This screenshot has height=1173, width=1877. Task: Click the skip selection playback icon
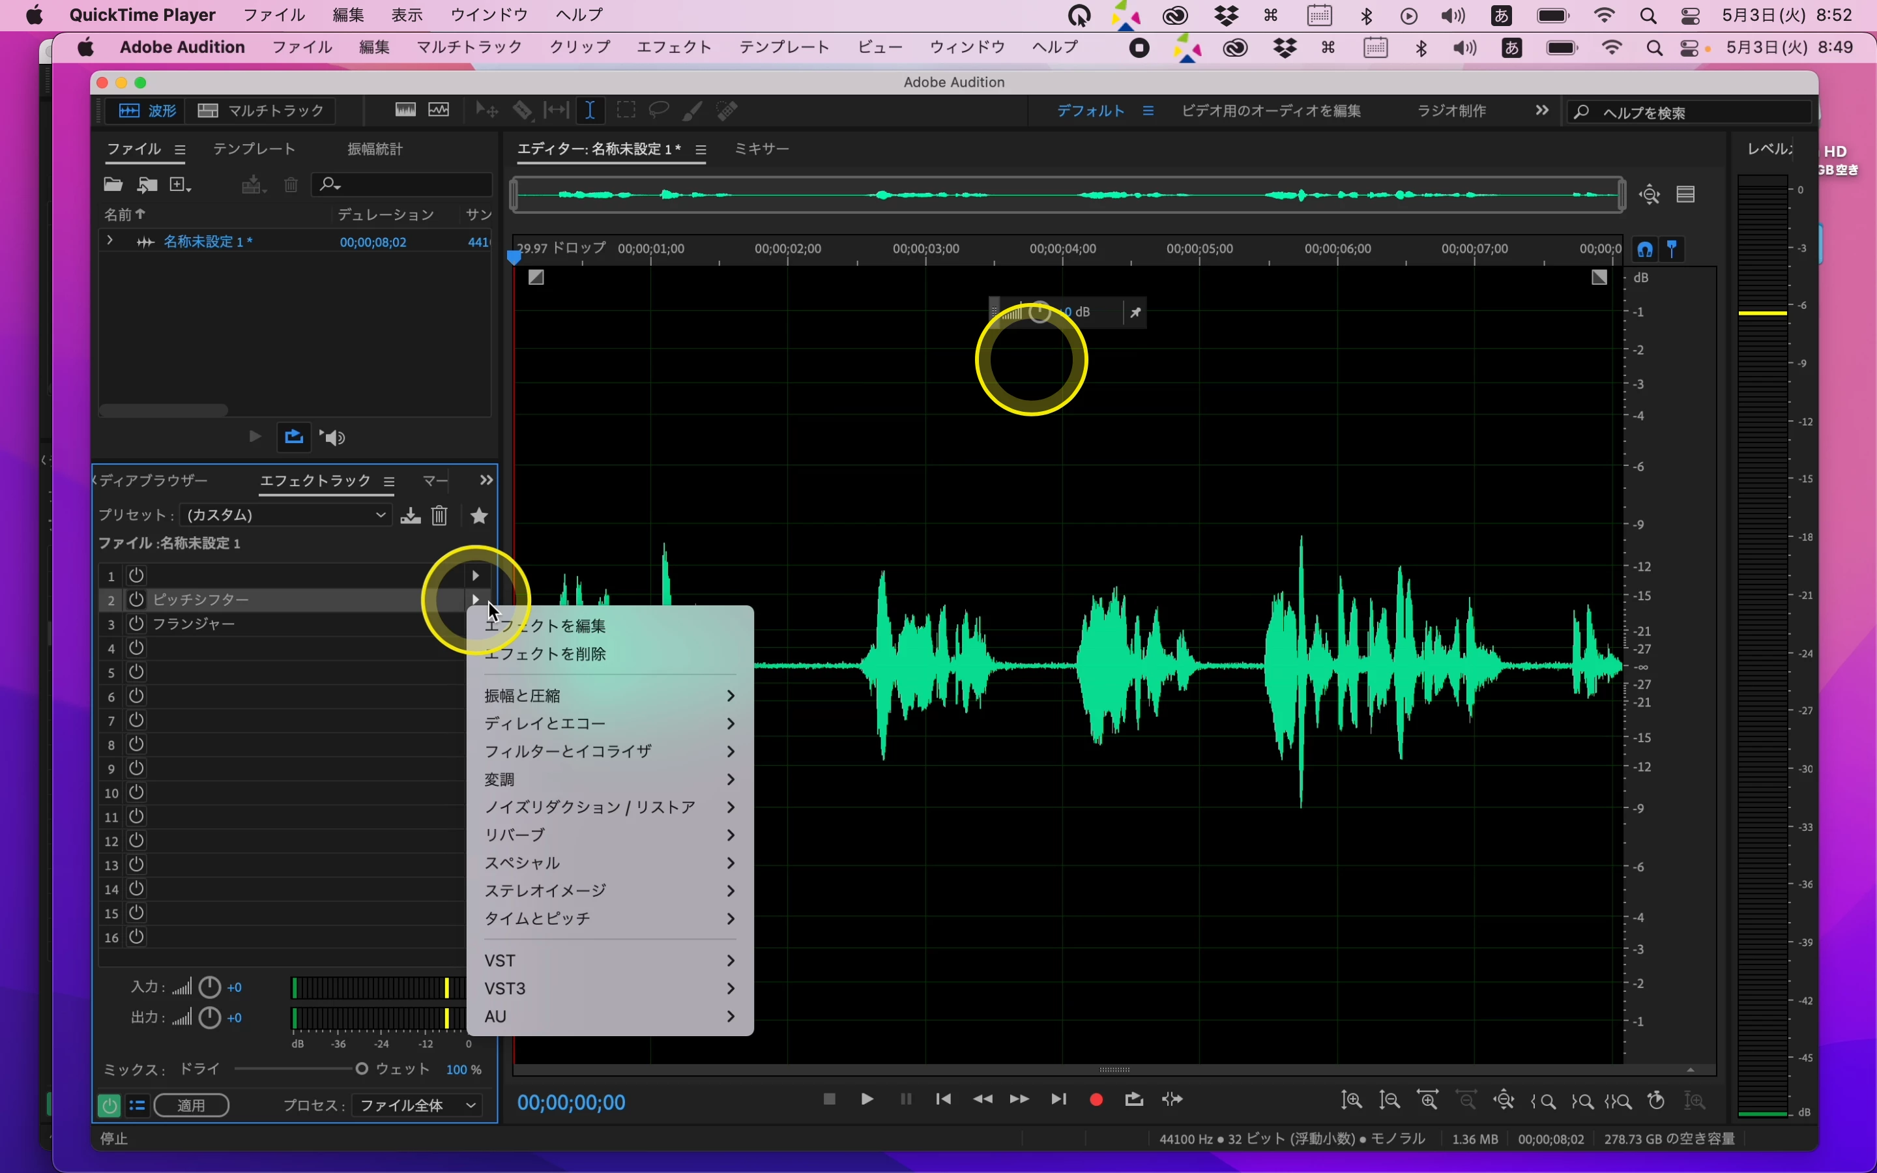click(1172, 1099)
